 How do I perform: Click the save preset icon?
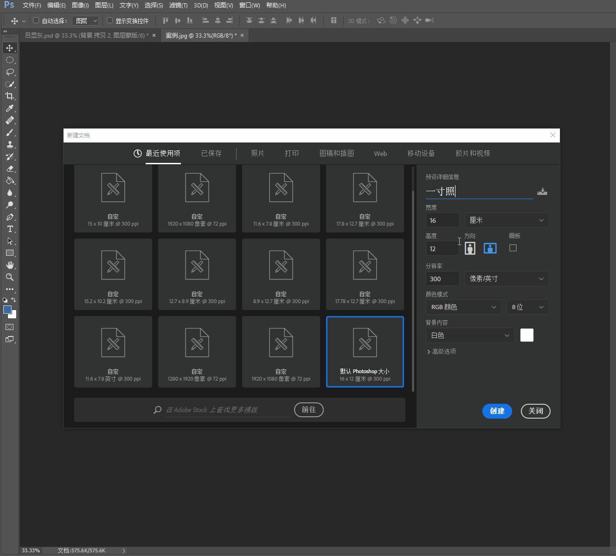pyautogui.click(x=542, y=192)
